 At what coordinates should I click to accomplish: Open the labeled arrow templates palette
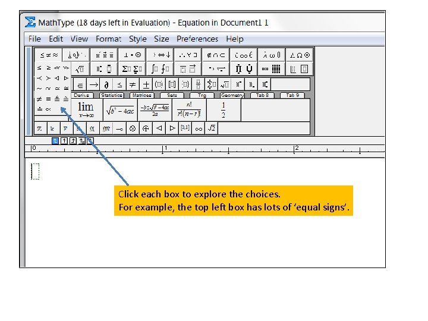point(216,69)
